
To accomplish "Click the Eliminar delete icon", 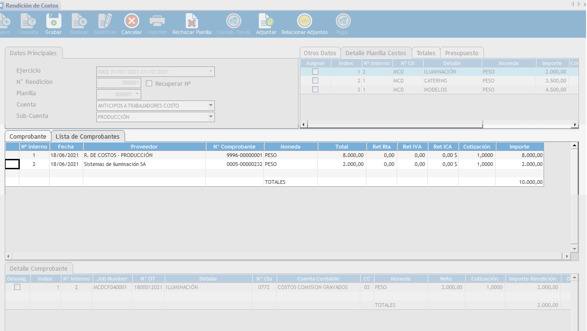I will pyautogui.click(x=79, y=21).
